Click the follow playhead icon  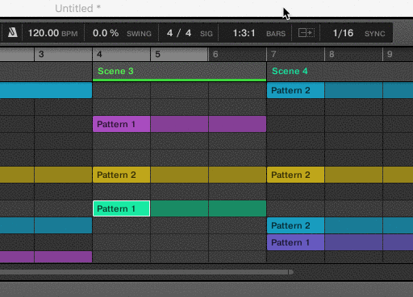pos(307,33)
